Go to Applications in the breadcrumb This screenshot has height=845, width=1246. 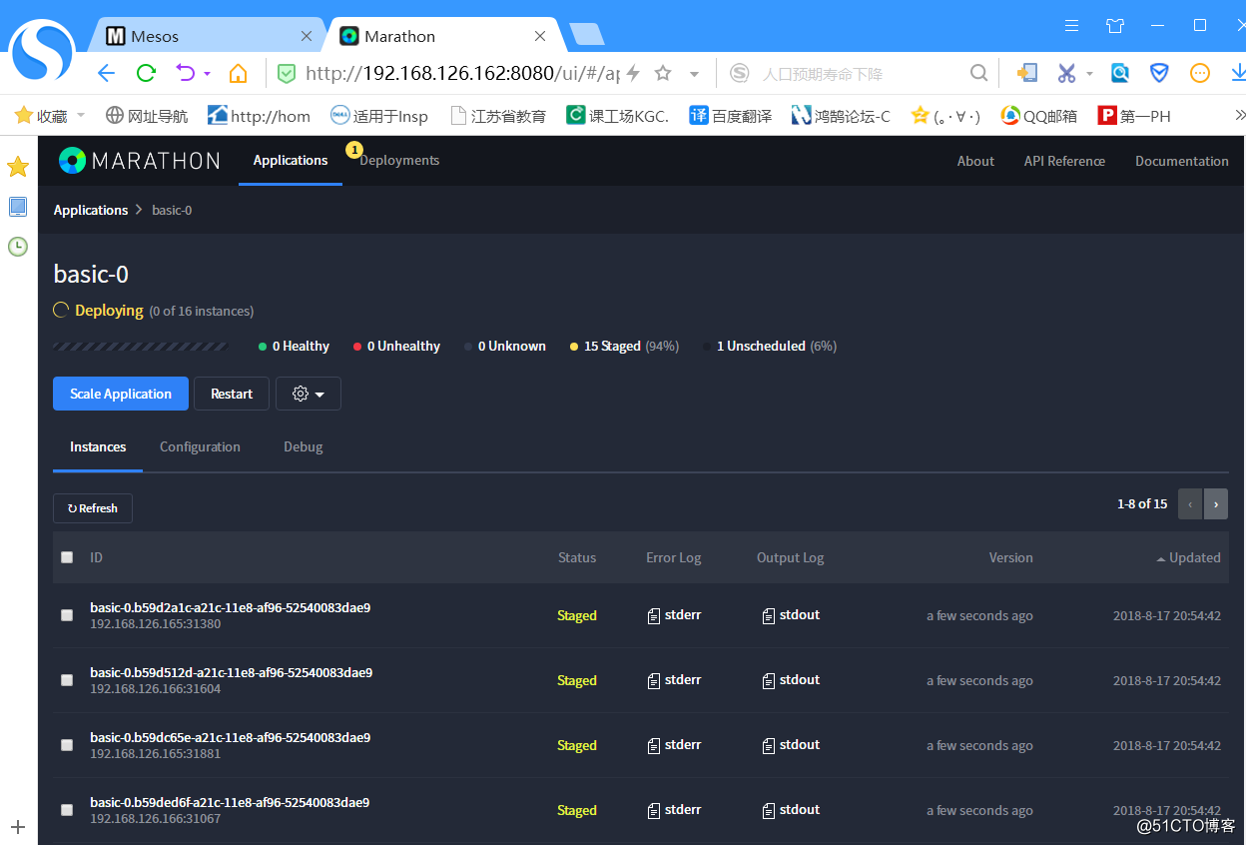tap(91, 210)
